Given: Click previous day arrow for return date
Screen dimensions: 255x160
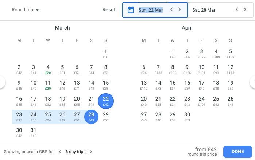Looking at the screenshot, I should click(237, 10).
